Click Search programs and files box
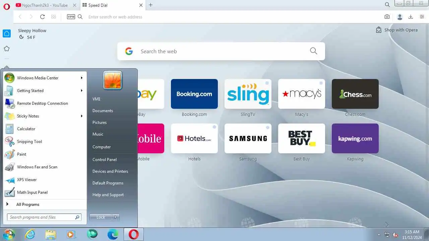The image size is (429, 241). click(x=44, y=217)
